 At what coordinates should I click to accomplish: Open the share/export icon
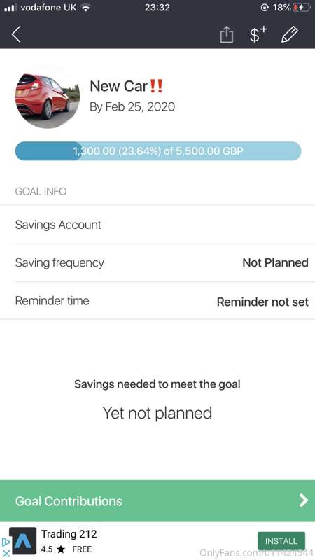click(x=226, y=35)
